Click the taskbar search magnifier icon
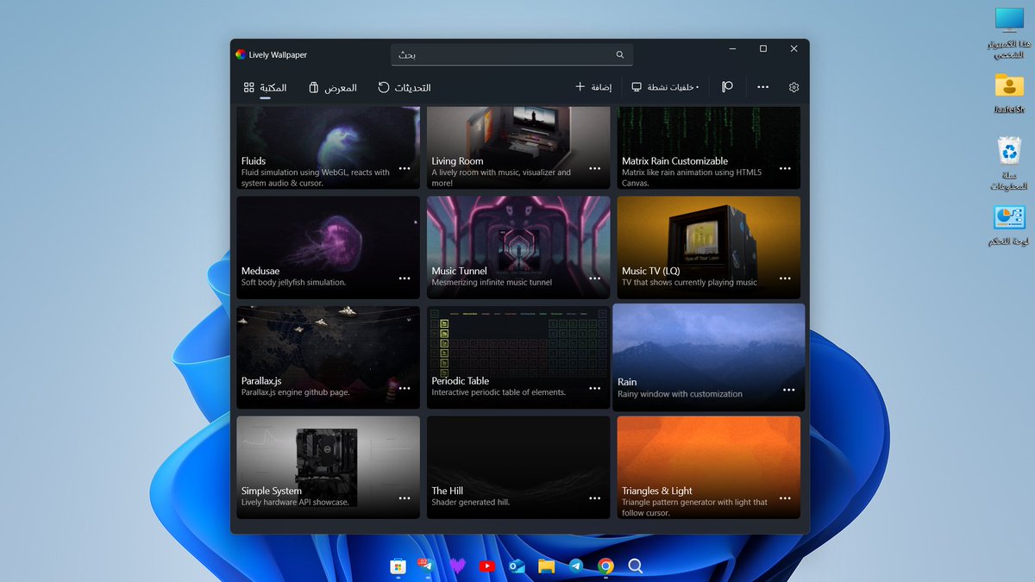 click(636, 566)
